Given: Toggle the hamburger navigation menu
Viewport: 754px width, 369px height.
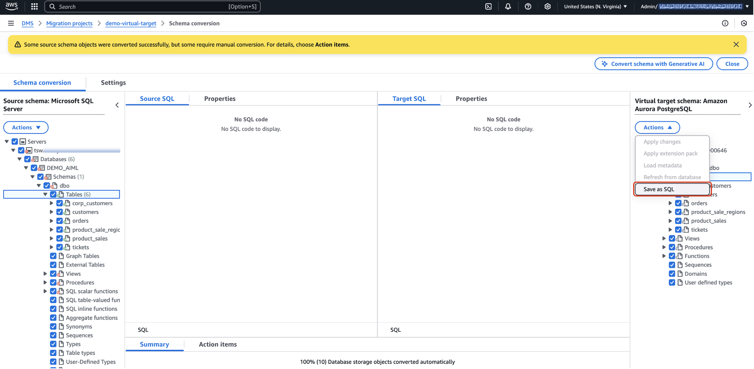Looking at the screenshot, I should point(11,23).
